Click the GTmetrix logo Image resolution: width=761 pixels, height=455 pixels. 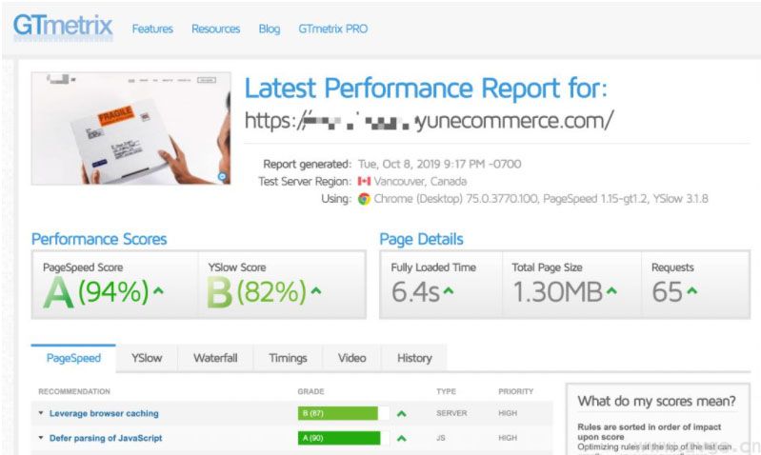click(63, 27)
